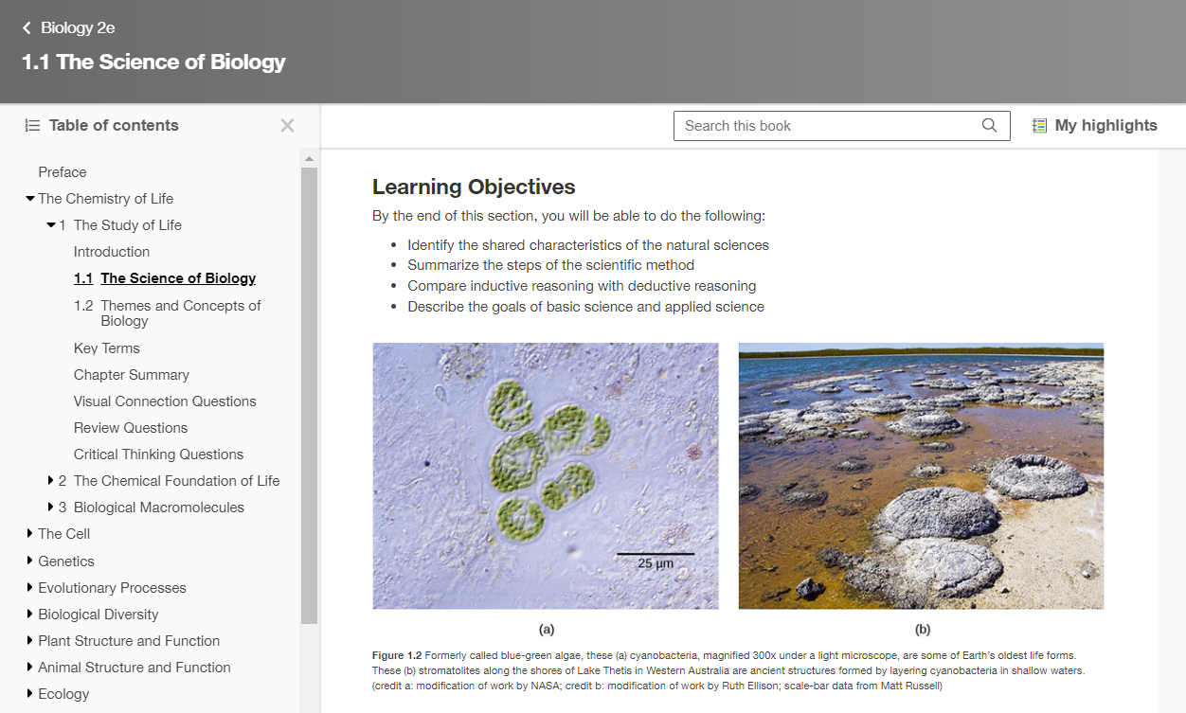Click the sidebar scroll up arrow
The image size is (1186, 713).
[x=310, y=158]
